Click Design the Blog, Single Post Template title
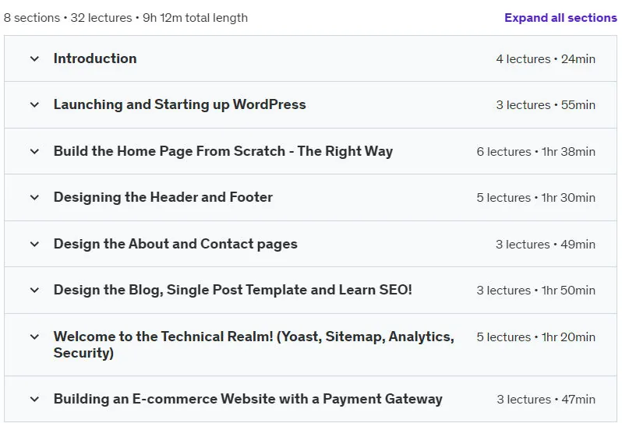 (x=233, y=291)
